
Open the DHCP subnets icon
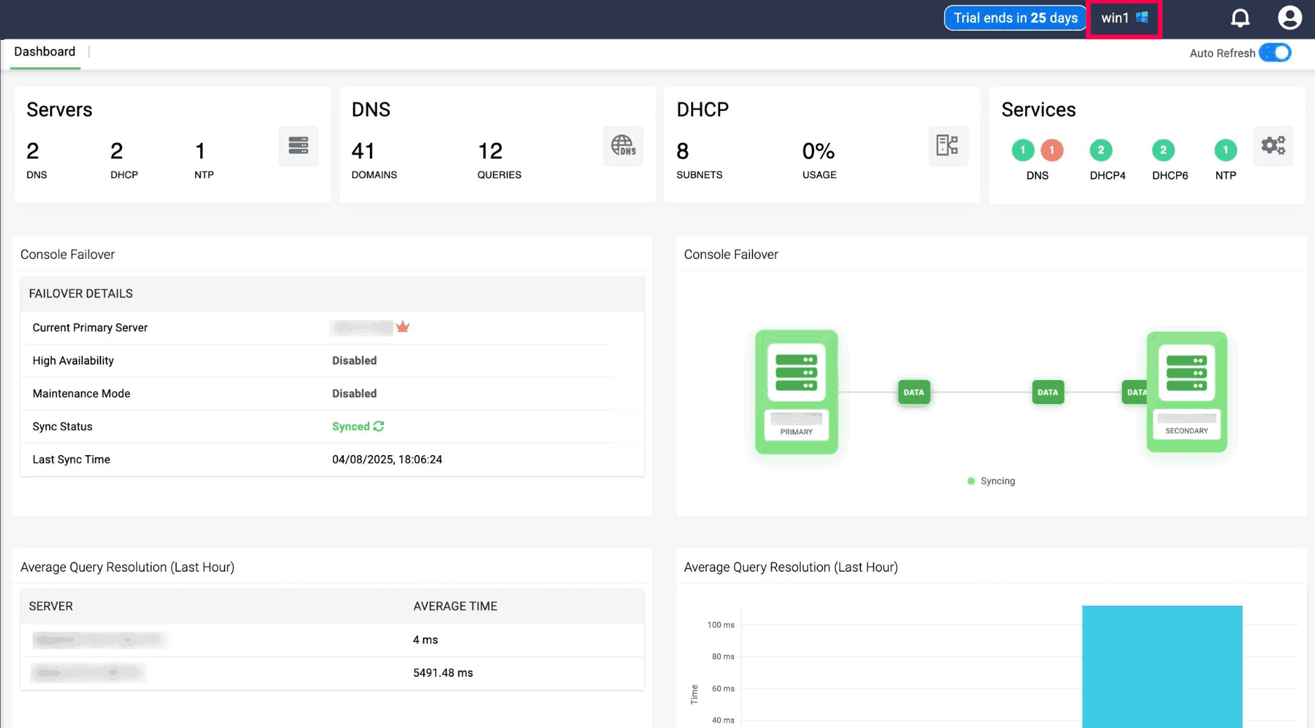pyautogui.click(x=947, y=146)
